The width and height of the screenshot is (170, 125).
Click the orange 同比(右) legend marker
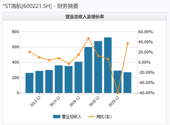pyautogui.click(x=91, y=117)
